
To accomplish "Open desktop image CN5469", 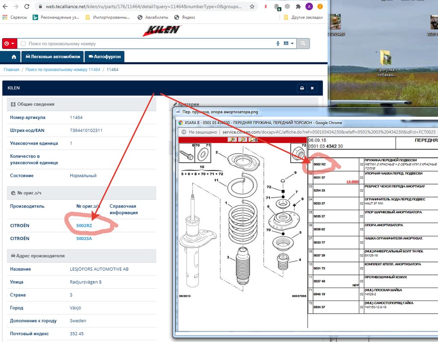I will pos(337,25).
